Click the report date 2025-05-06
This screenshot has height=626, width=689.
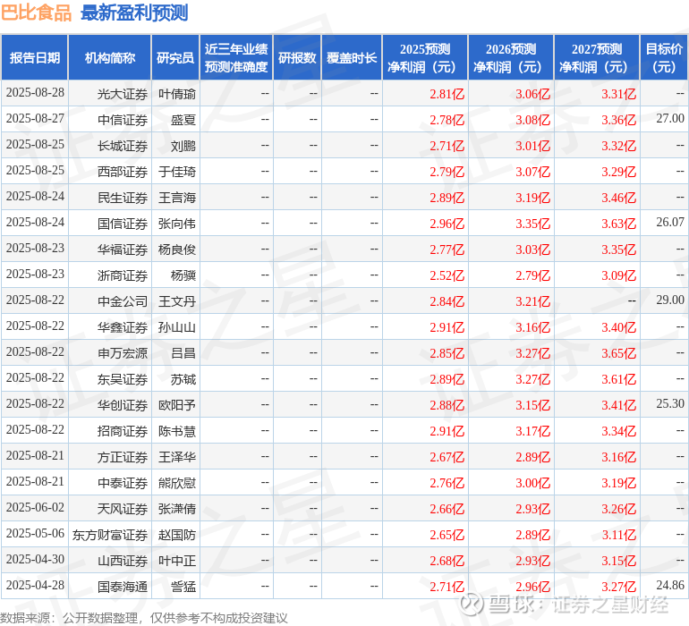click(35, 533)
